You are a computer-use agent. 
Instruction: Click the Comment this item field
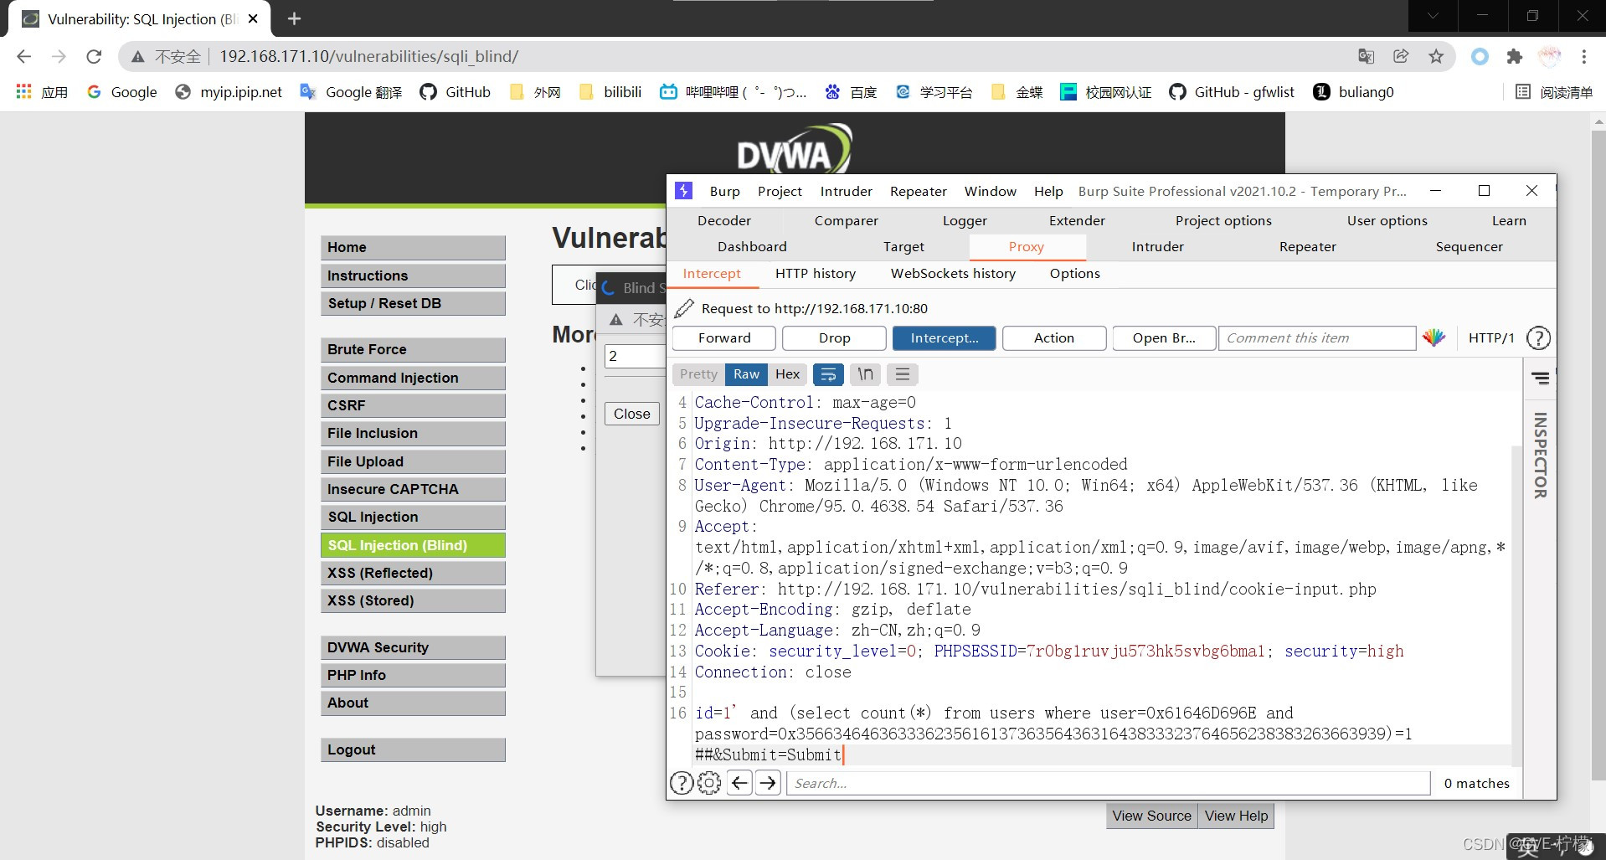coord(1316,337)
